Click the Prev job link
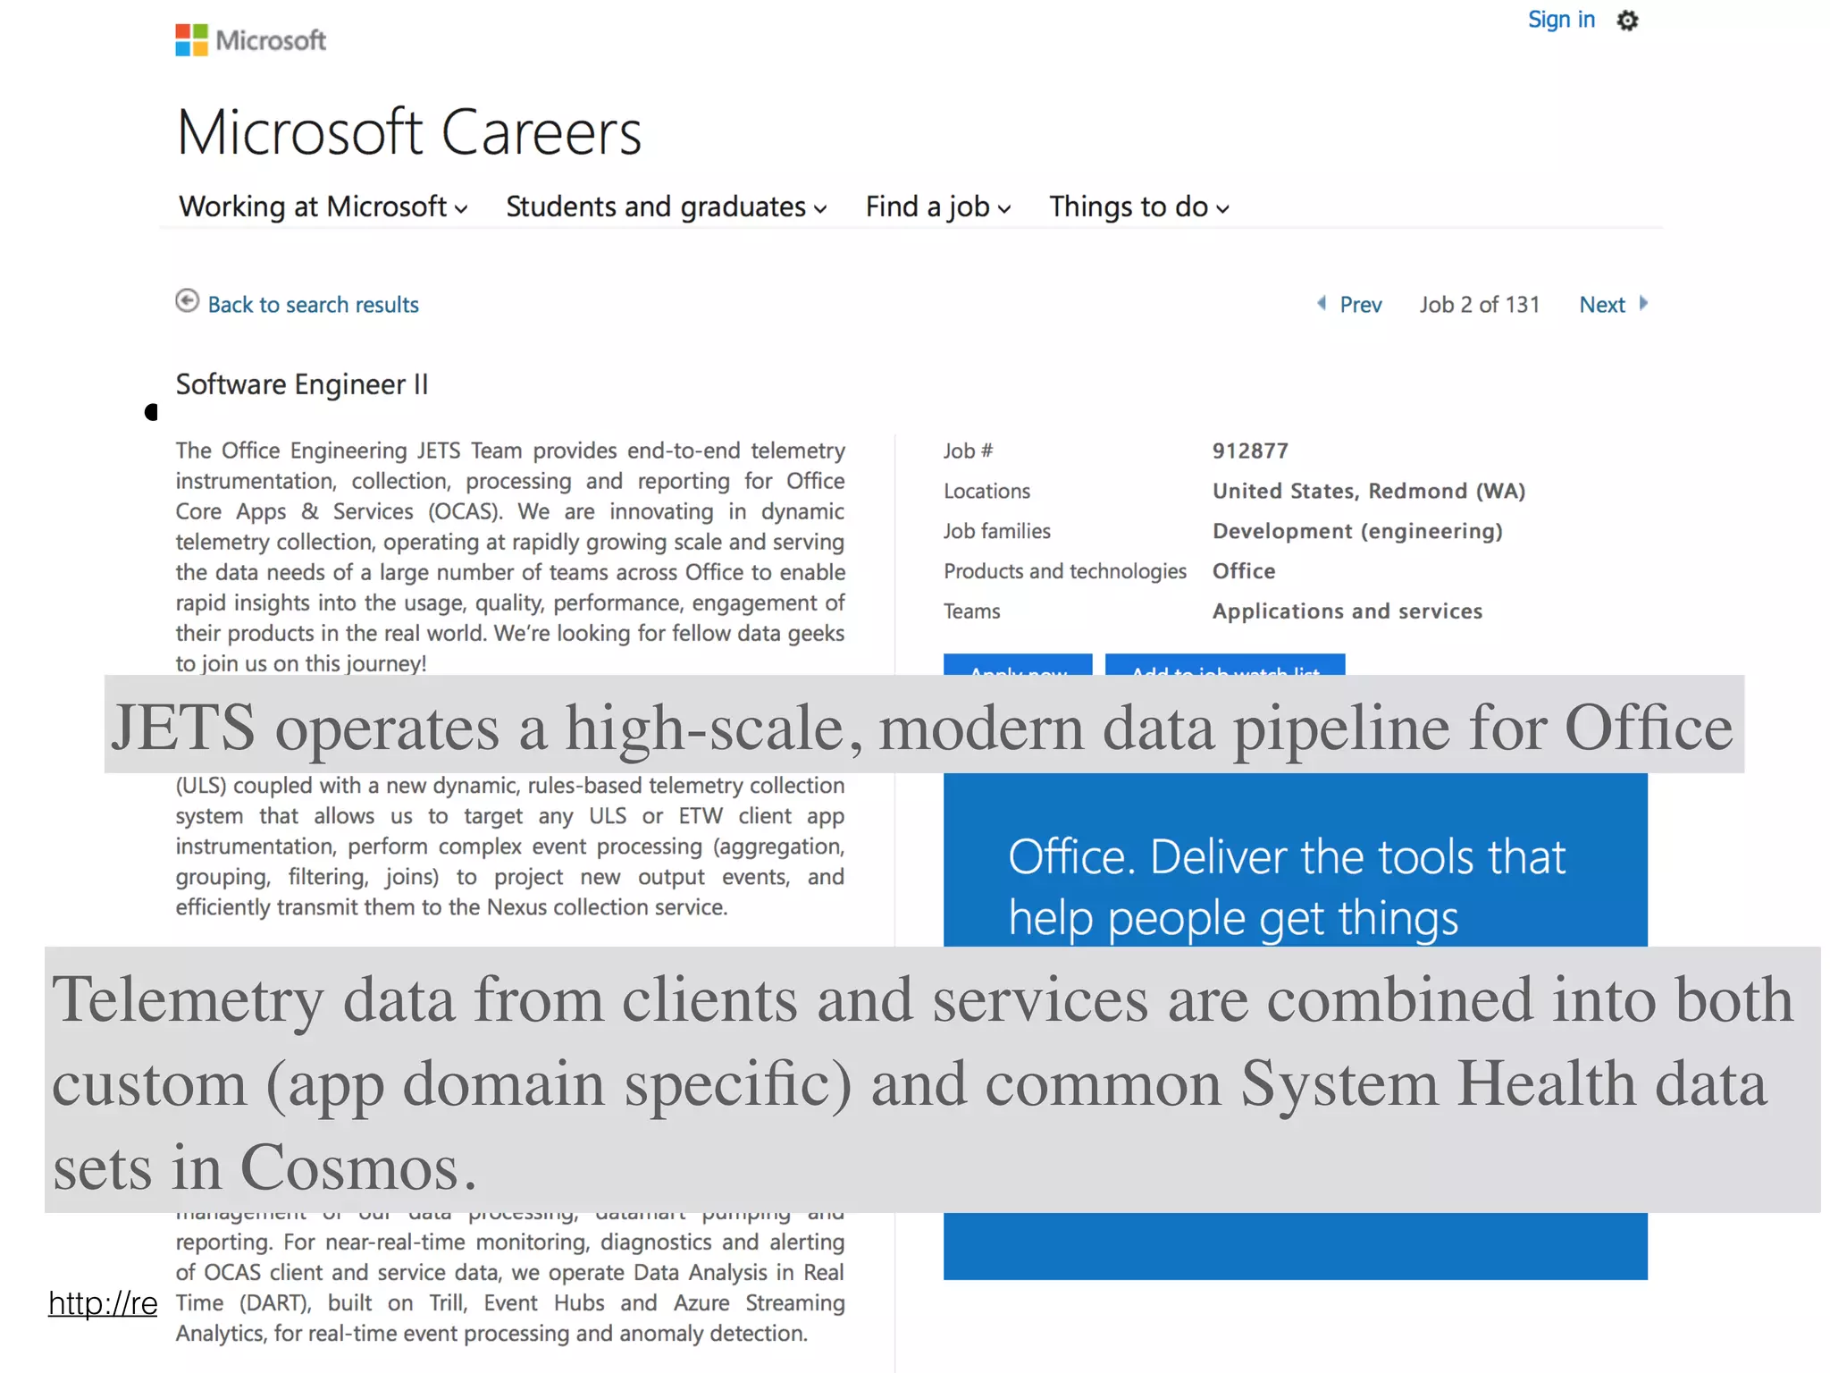The height and width of the screenshot is (1373, 1830). point(1361,305)
